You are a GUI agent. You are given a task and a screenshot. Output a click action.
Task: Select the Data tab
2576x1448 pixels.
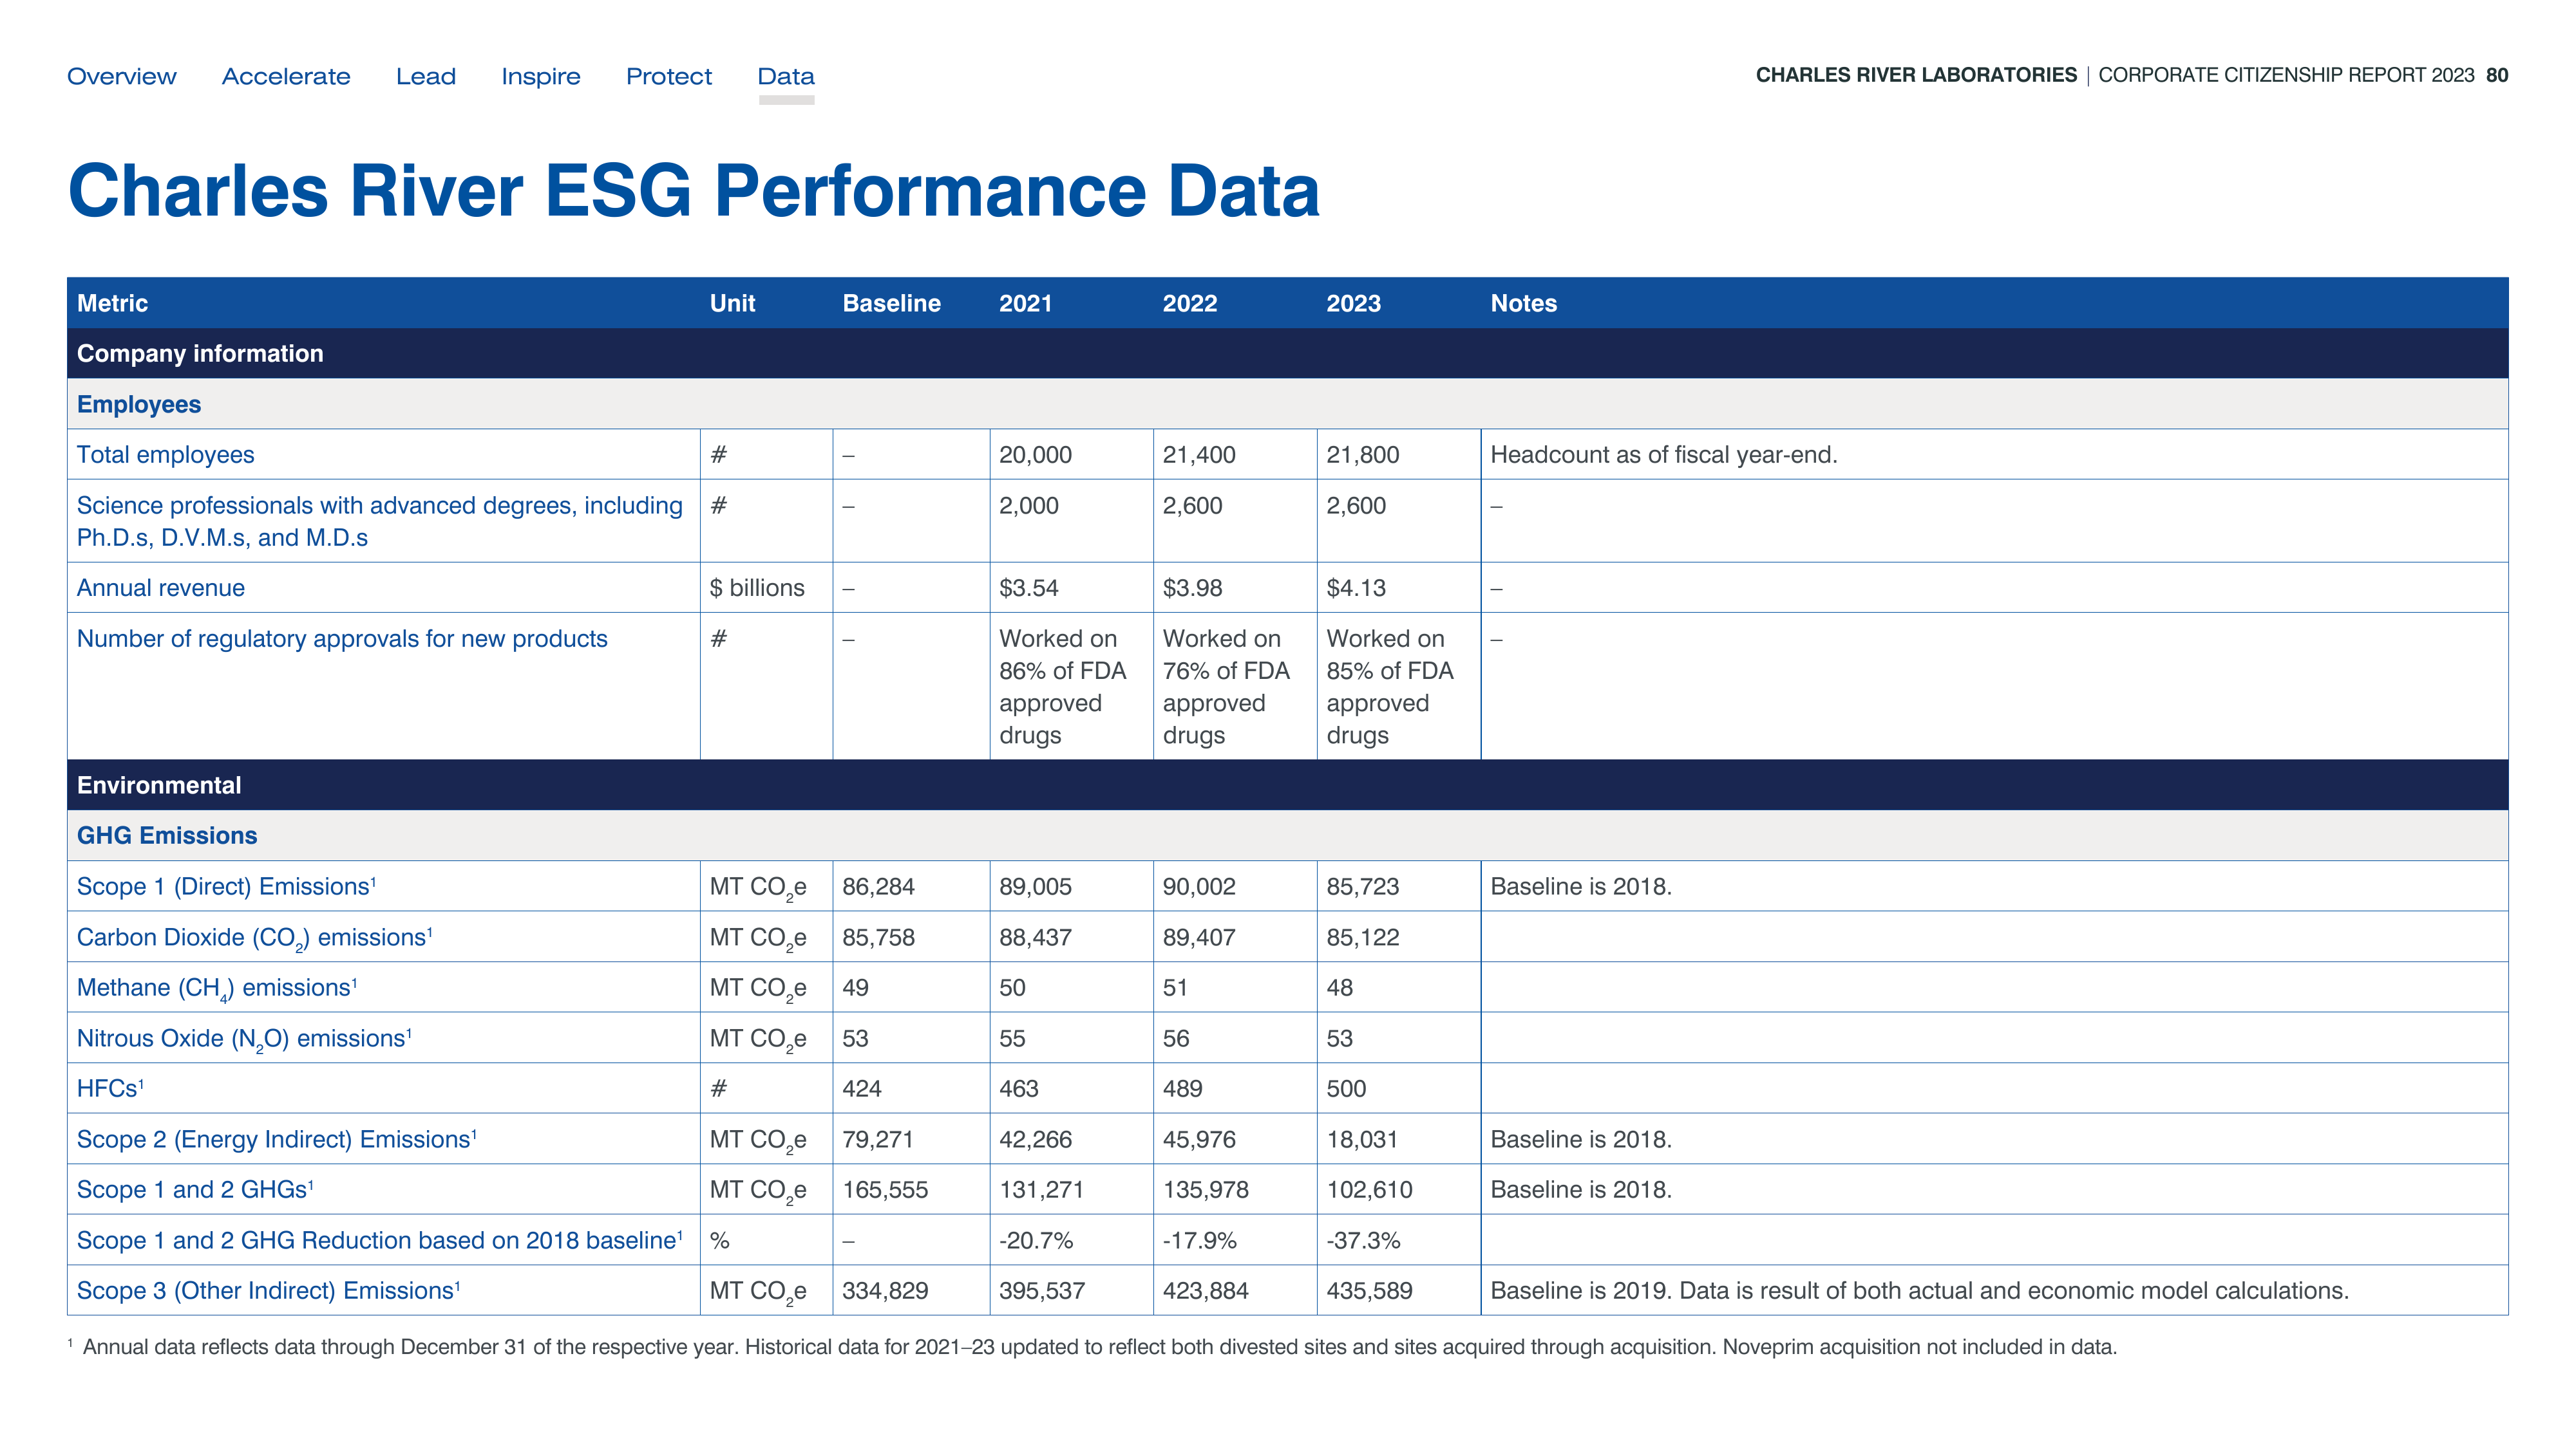click(x=786, y=76)
